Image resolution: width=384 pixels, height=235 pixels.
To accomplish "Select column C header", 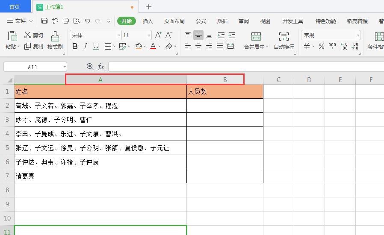I will click(278, 79).
